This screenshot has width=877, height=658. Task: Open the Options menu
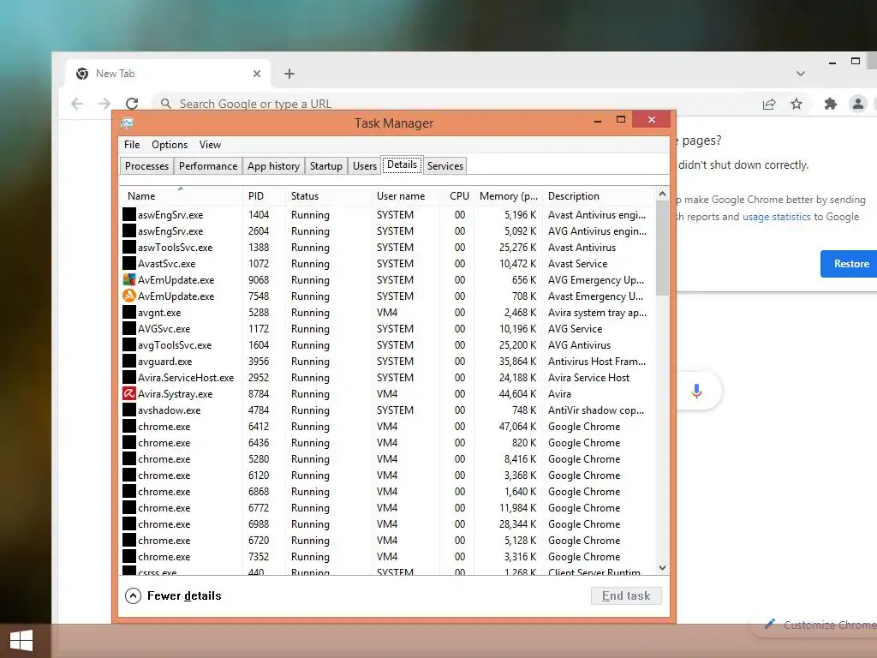(x=170, y=145)
